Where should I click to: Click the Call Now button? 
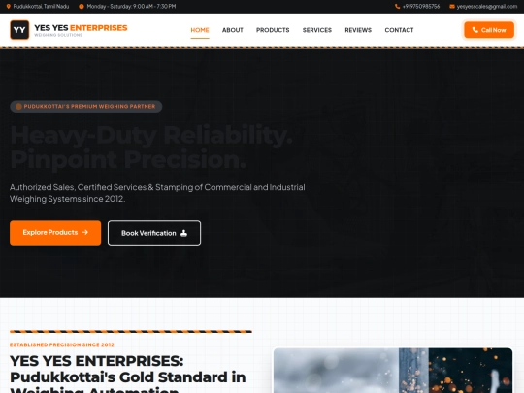pyautogui.click(x=489, y=30)
